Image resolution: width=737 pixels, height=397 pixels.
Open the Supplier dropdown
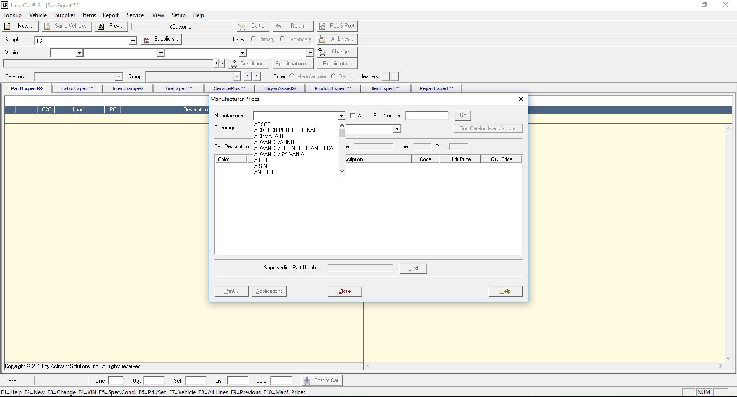coord(133,41)
